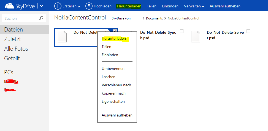This screenshot has height=131, width=268.
Task: Click the Erstellen plus circle icon
Action: pos(58,6)
